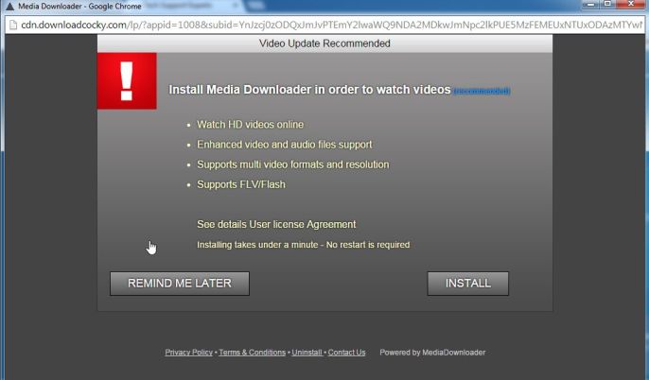Click the Chrome window title bar icon
The image size is (649, 380).
(9, 7)
